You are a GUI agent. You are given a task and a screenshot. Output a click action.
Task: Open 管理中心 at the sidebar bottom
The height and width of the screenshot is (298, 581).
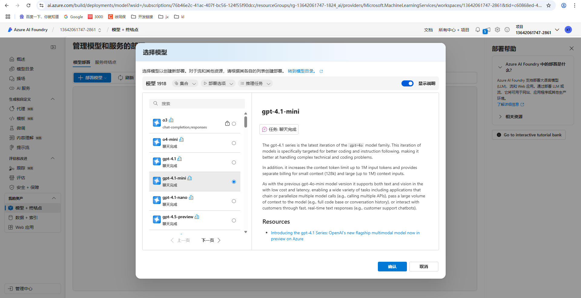point(33,289)
